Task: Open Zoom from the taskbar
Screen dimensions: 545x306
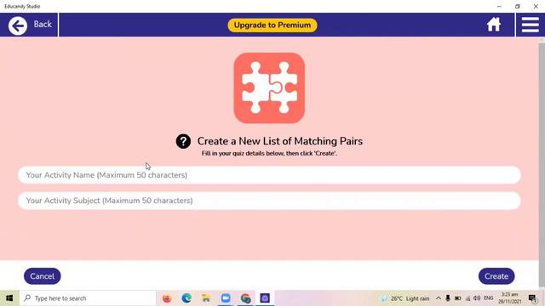Action: (x=226, y=298)
